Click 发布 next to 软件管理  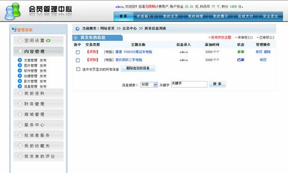[x=43, y=71]
